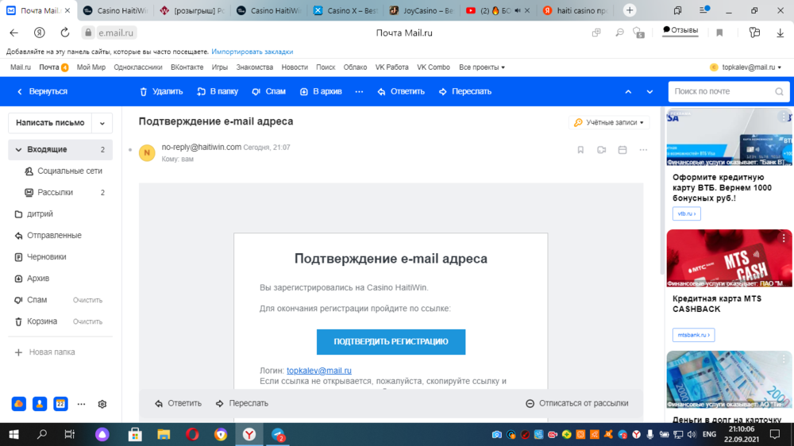
Task: Open contacts icon in sidebar bottom
Action: [40, 404]
